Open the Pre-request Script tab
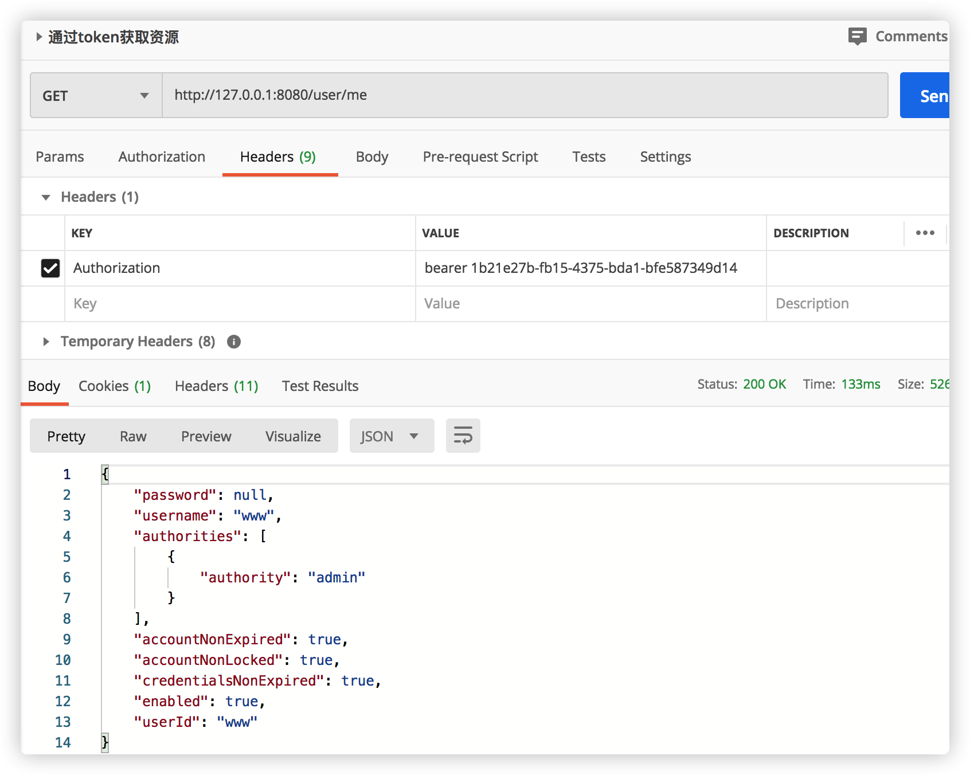 click(480, 156)
